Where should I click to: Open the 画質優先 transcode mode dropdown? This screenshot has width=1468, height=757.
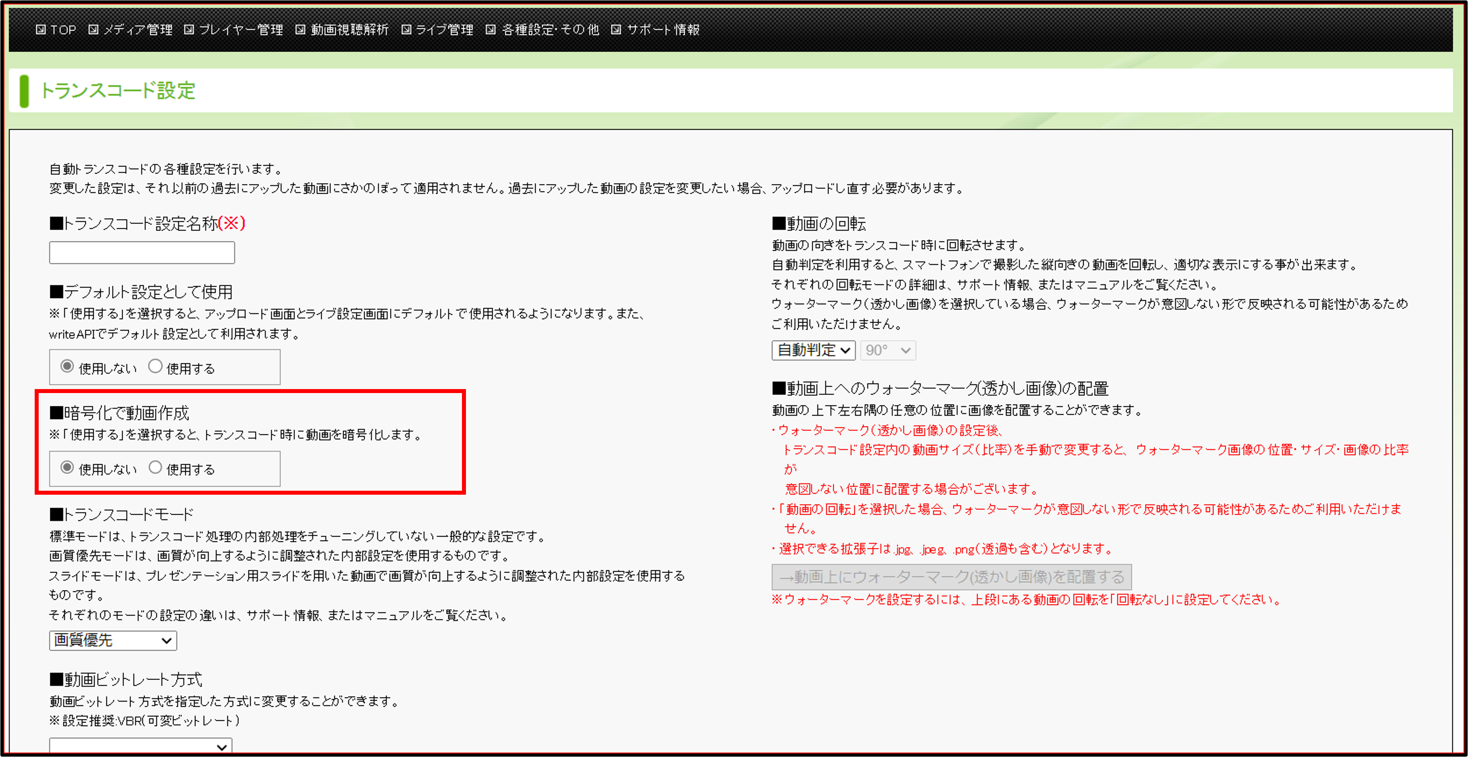click(113, 640)
